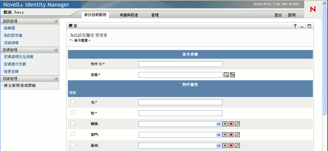Select 建立使用者或群組 in sidebar
Viewport: 328px width, 151px height.
click(x=20, y=86)
